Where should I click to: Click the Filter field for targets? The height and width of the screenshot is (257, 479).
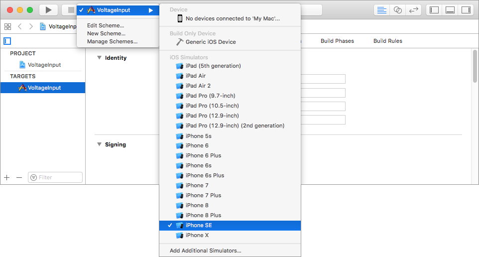pyautogui.click(x=55, y=177)
